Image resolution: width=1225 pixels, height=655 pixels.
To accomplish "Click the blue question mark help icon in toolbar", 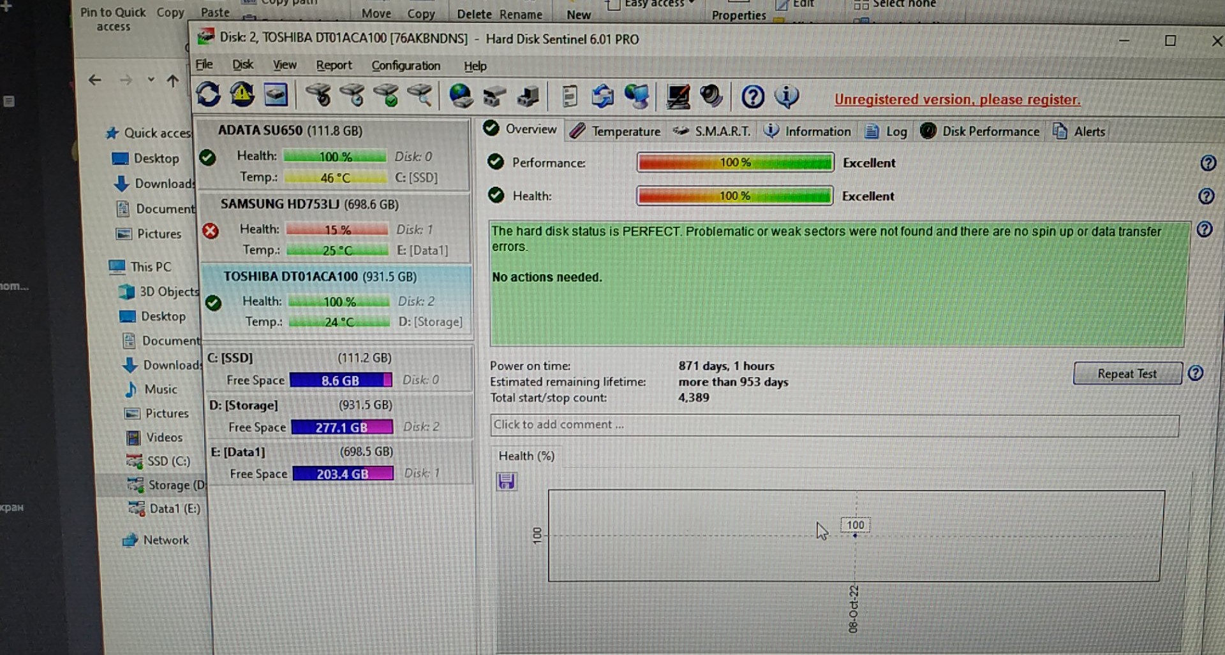I will 753,97.
